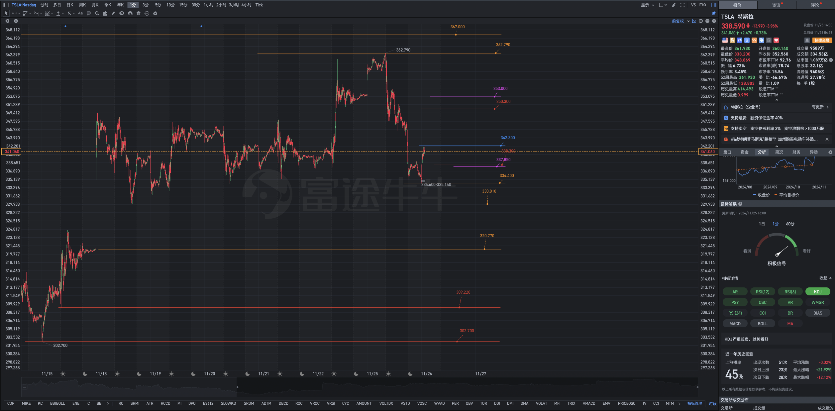Toggle the blue pin icon
835x411 pixels.
(713, 13)
